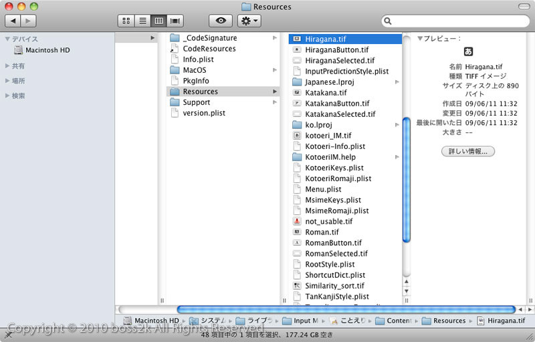Click the scroll down arrow in file column
This screenshot has width=535, height=342.
[x=407, y=291]
